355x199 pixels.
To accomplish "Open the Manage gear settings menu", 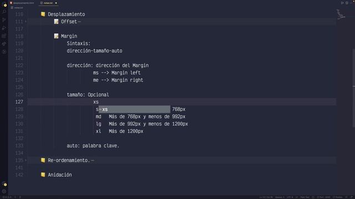I will [x=4, y=191].
